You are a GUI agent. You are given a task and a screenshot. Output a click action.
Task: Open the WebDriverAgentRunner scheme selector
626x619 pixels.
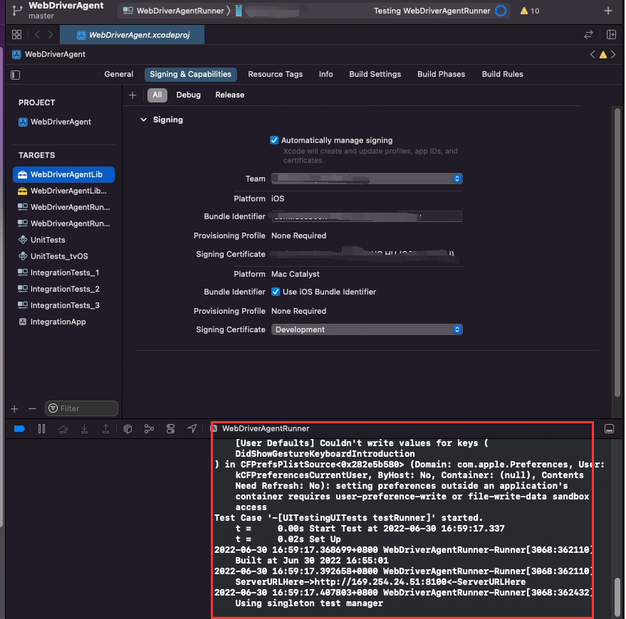point(174,11)
